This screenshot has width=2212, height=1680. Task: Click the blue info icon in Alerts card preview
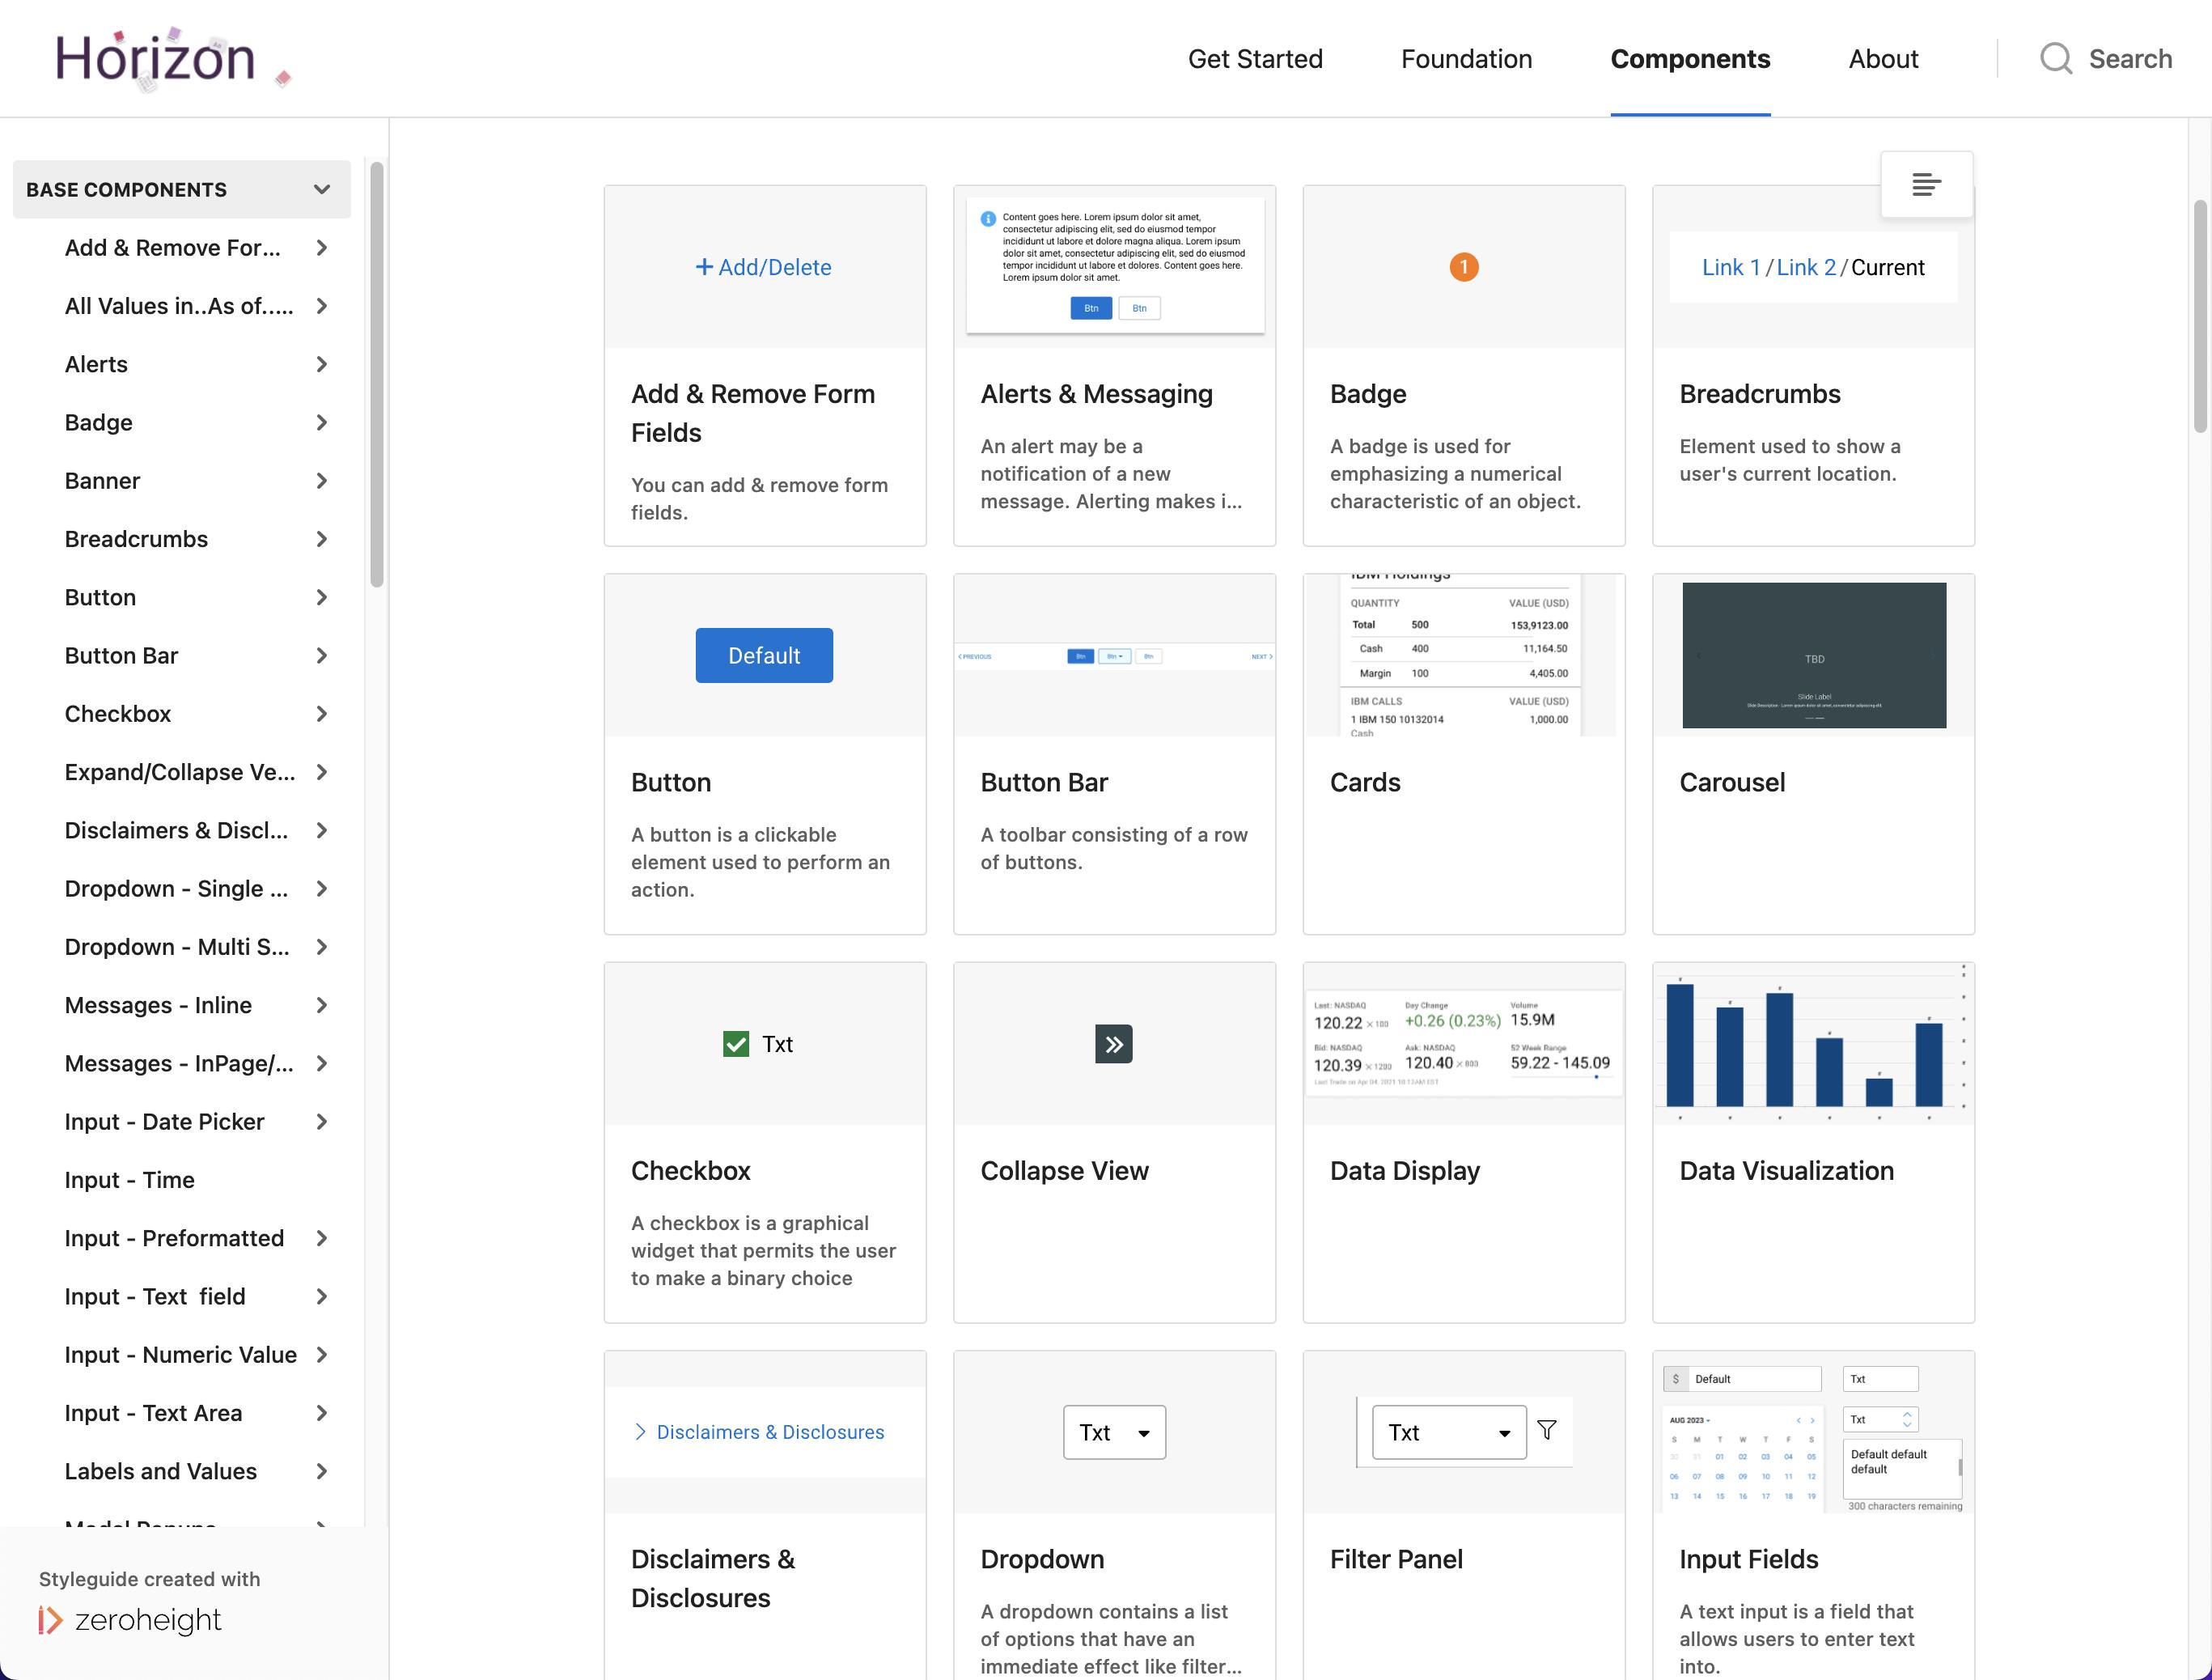point(988,218)
